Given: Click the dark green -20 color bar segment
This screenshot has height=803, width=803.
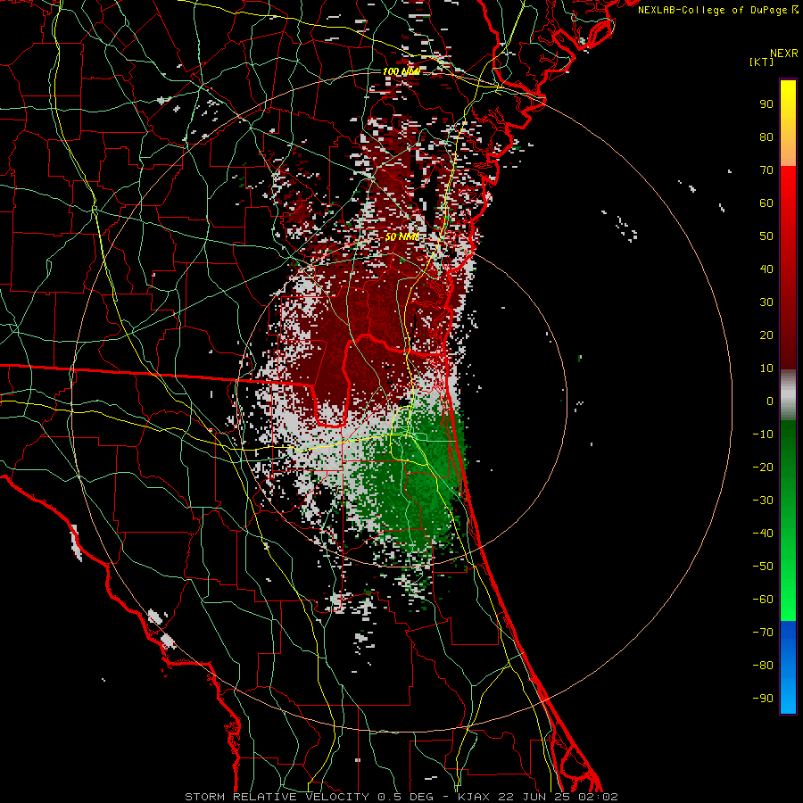Looking at the screenshot, I should (788, 468).
